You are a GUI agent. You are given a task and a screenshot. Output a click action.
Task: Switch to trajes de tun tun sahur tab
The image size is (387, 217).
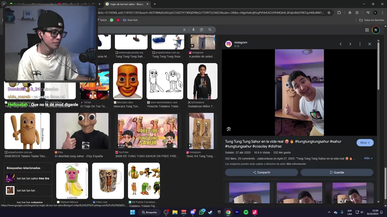coord(127,4)
